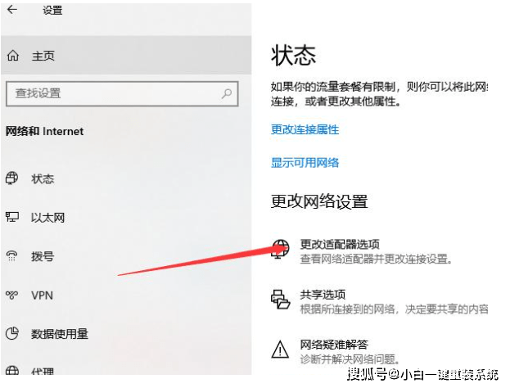Select the 状态 globe icon in sidebar
This screenshot has height=388, width=510.
[12, 178]
